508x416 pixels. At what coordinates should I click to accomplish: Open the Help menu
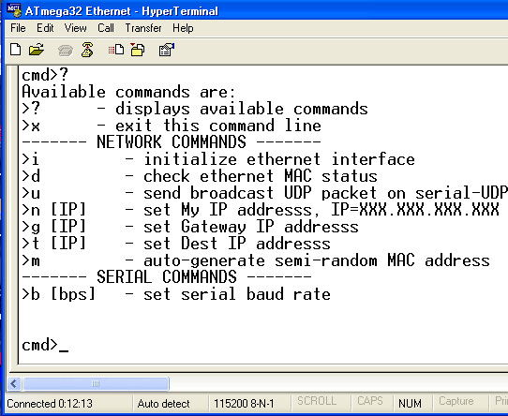click(183, 28)
